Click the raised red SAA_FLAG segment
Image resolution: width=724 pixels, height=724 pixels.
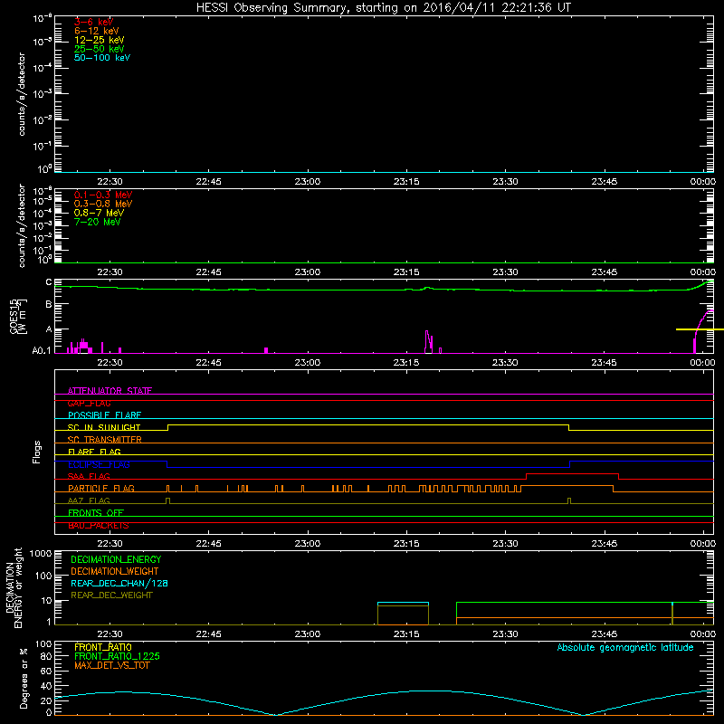tap(572, 473)
